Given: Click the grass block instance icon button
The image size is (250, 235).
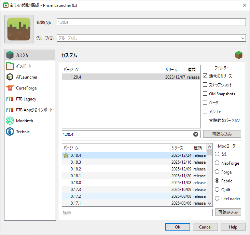Looking at the screenshot, I should pos(19,29).
